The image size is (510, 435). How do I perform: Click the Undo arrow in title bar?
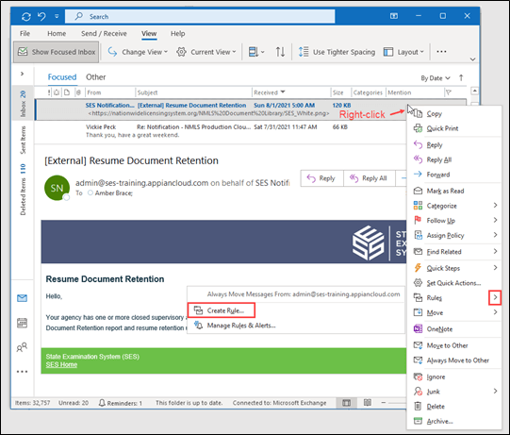[x=41, y=16]
